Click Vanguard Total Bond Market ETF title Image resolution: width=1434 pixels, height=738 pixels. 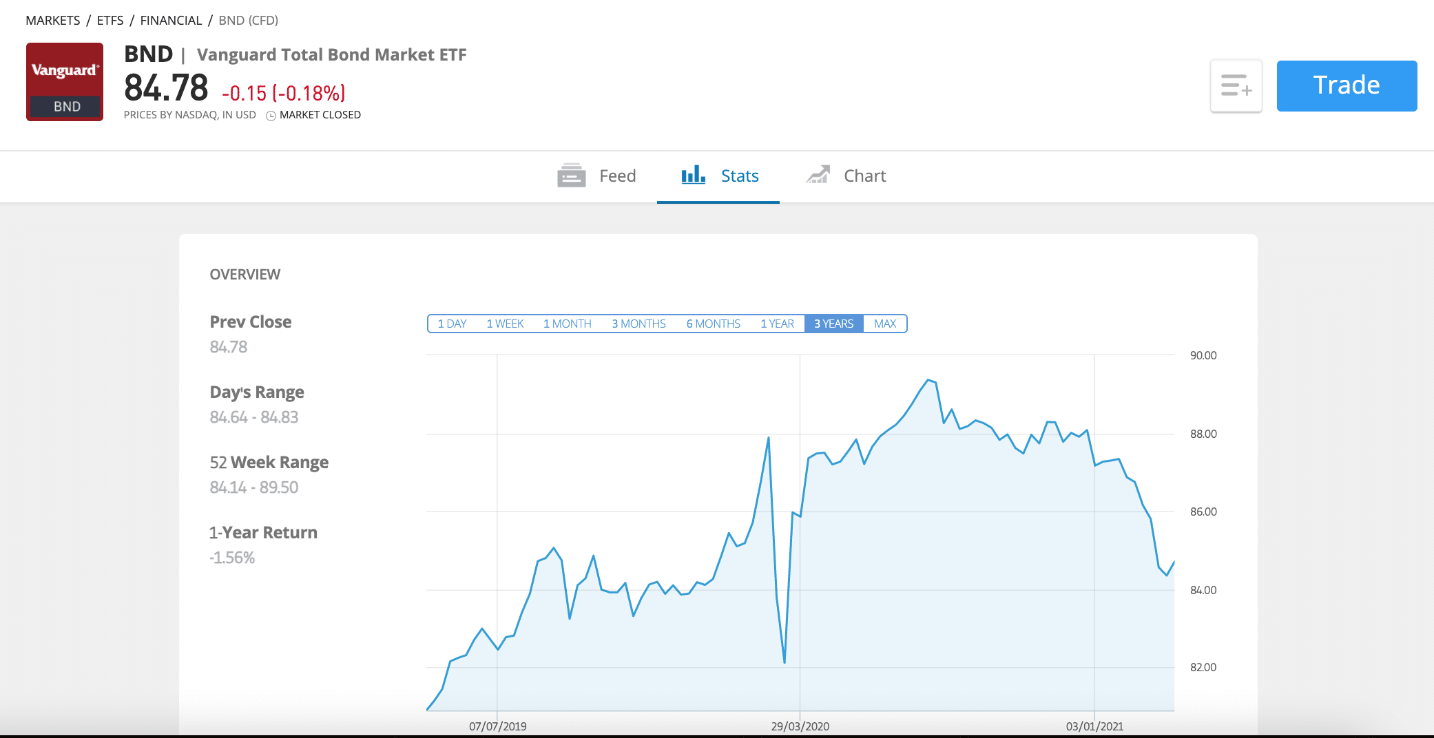coord(331,54)
